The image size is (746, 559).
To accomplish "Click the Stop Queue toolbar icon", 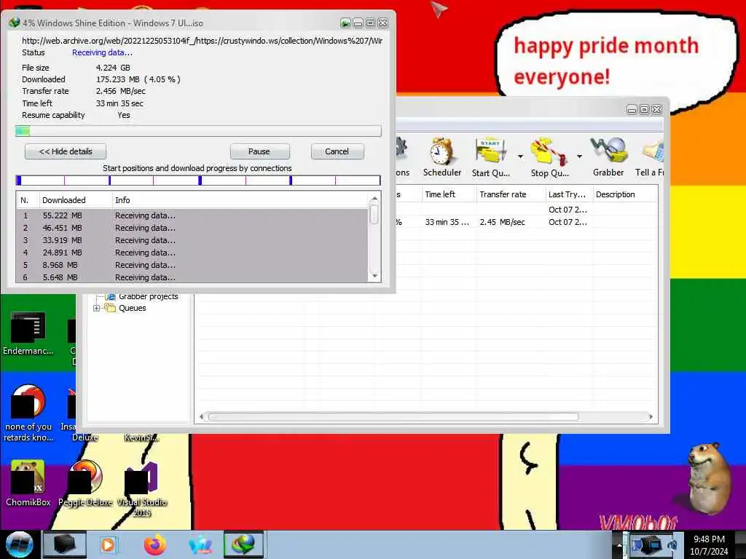I will (x=549, y=157).
